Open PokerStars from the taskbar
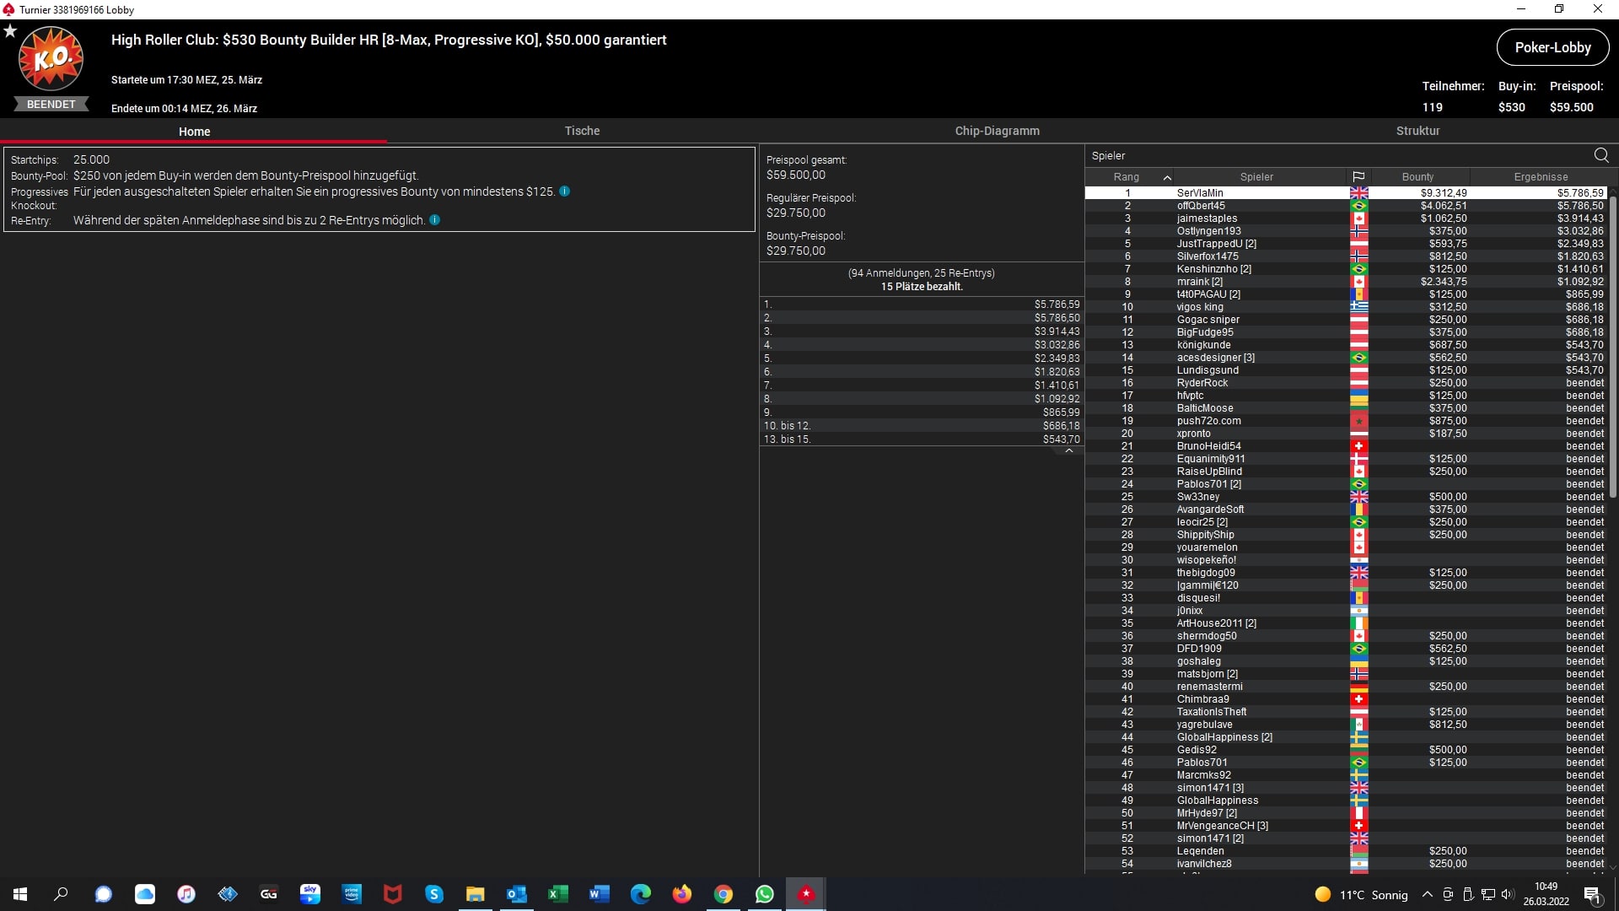This screenshot has height=911, width=1619. pos(806,894)
